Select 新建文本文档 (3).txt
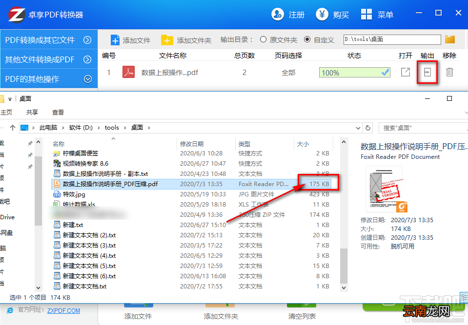 pos(85,246)
